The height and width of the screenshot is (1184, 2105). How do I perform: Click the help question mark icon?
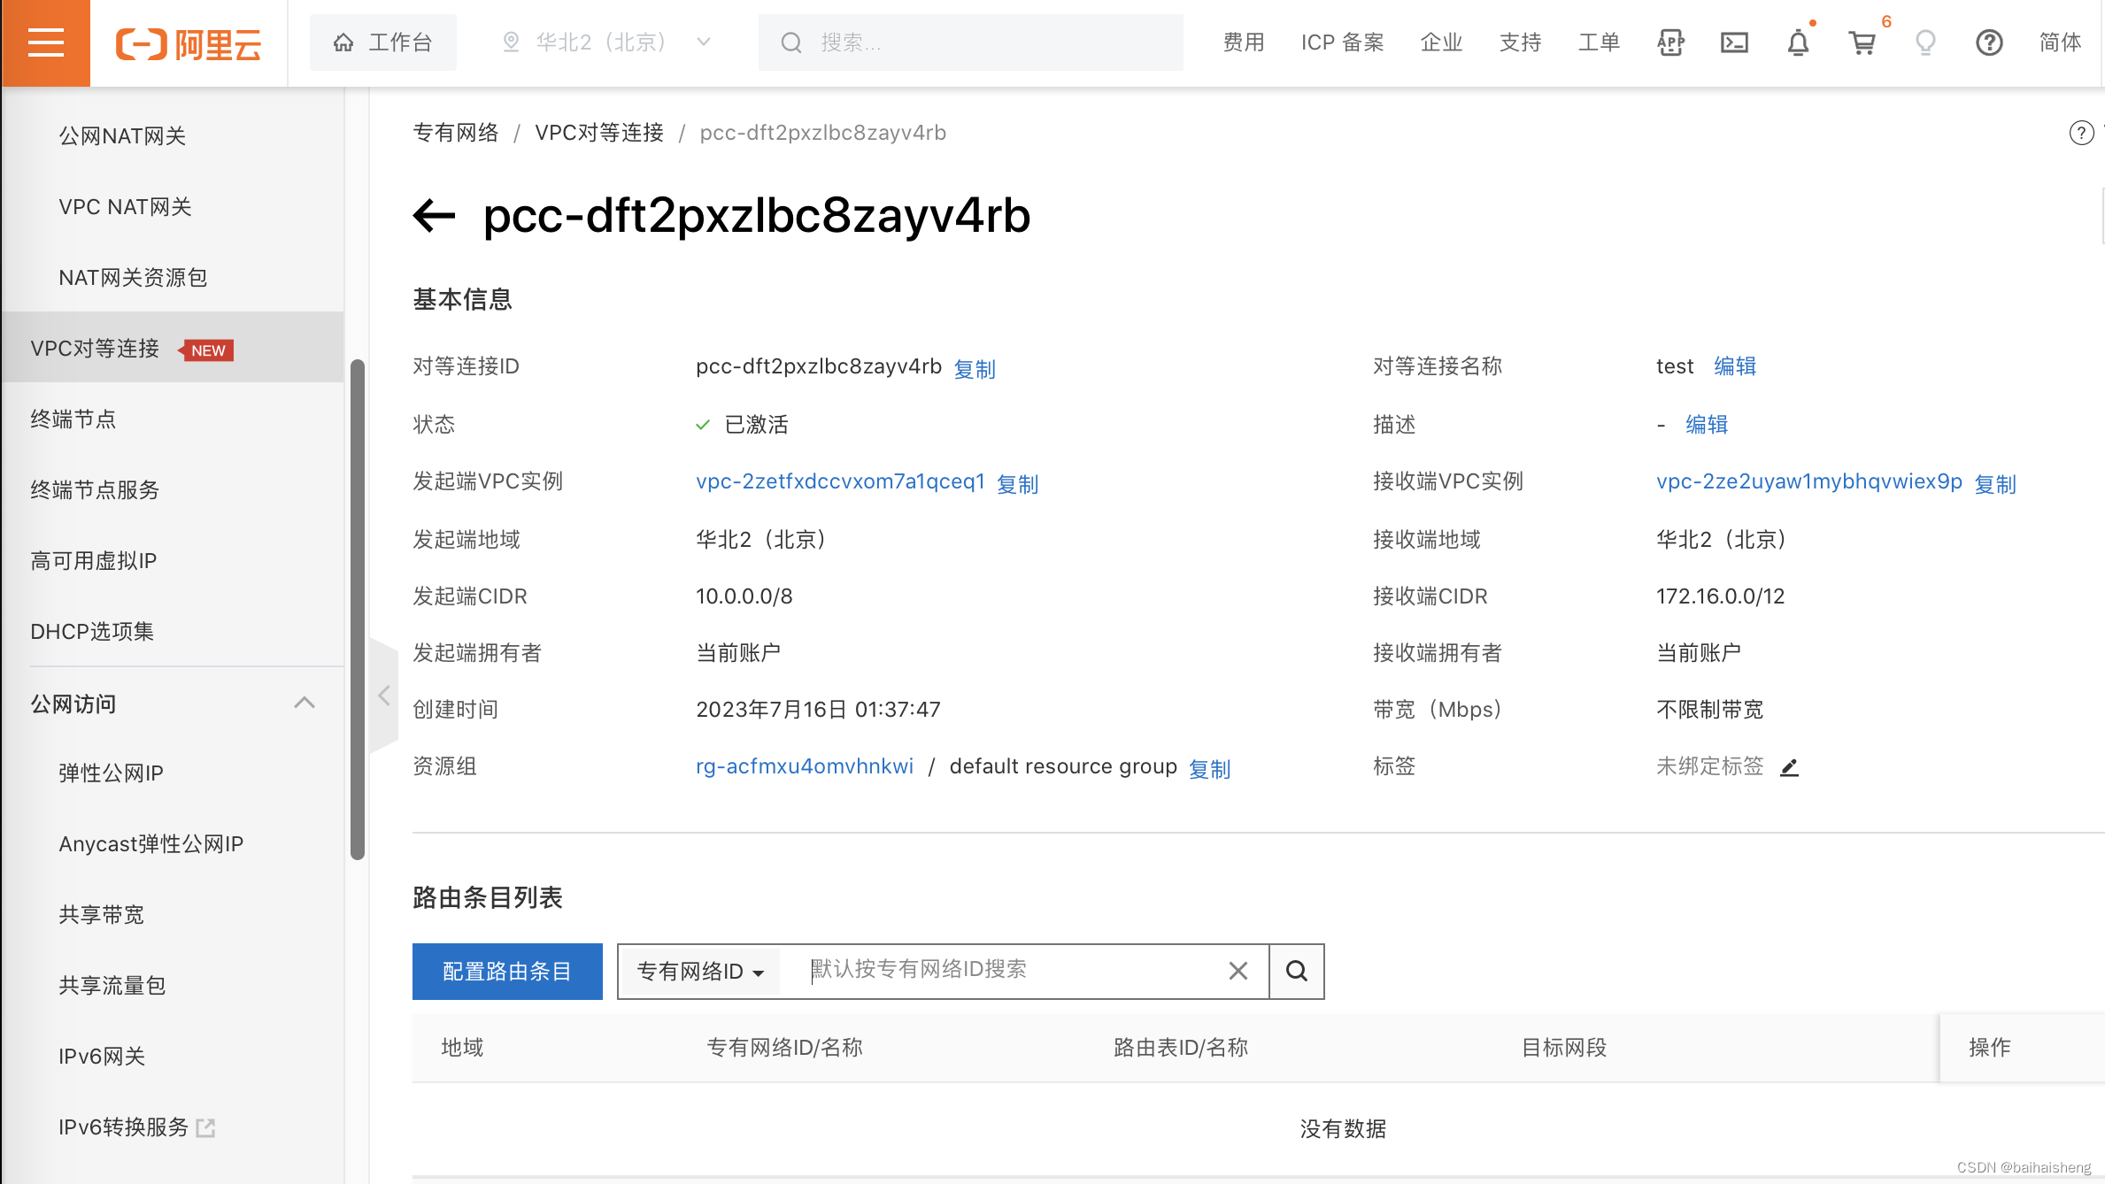(x=1993, y=42)
